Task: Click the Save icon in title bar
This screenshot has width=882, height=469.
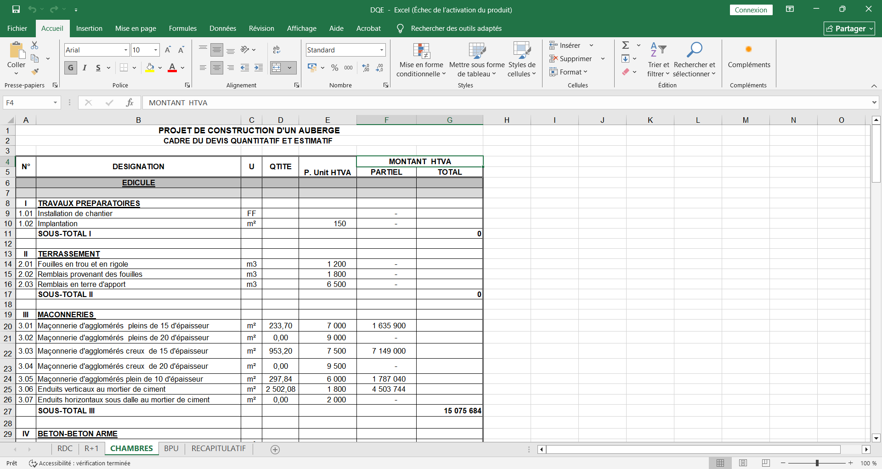Action: (16, 9)
